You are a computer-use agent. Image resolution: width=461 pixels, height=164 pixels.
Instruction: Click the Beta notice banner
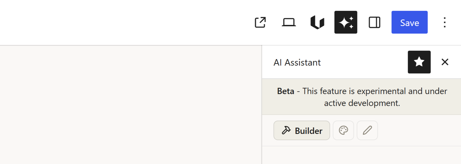[362, 97]
